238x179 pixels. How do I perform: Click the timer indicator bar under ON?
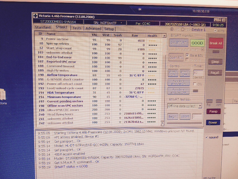click(x=196, y=91)
